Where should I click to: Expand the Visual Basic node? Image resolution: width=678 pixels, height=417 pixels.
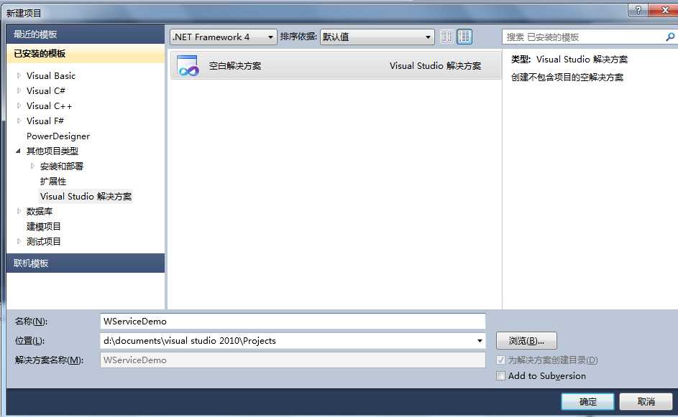(19, 75)
